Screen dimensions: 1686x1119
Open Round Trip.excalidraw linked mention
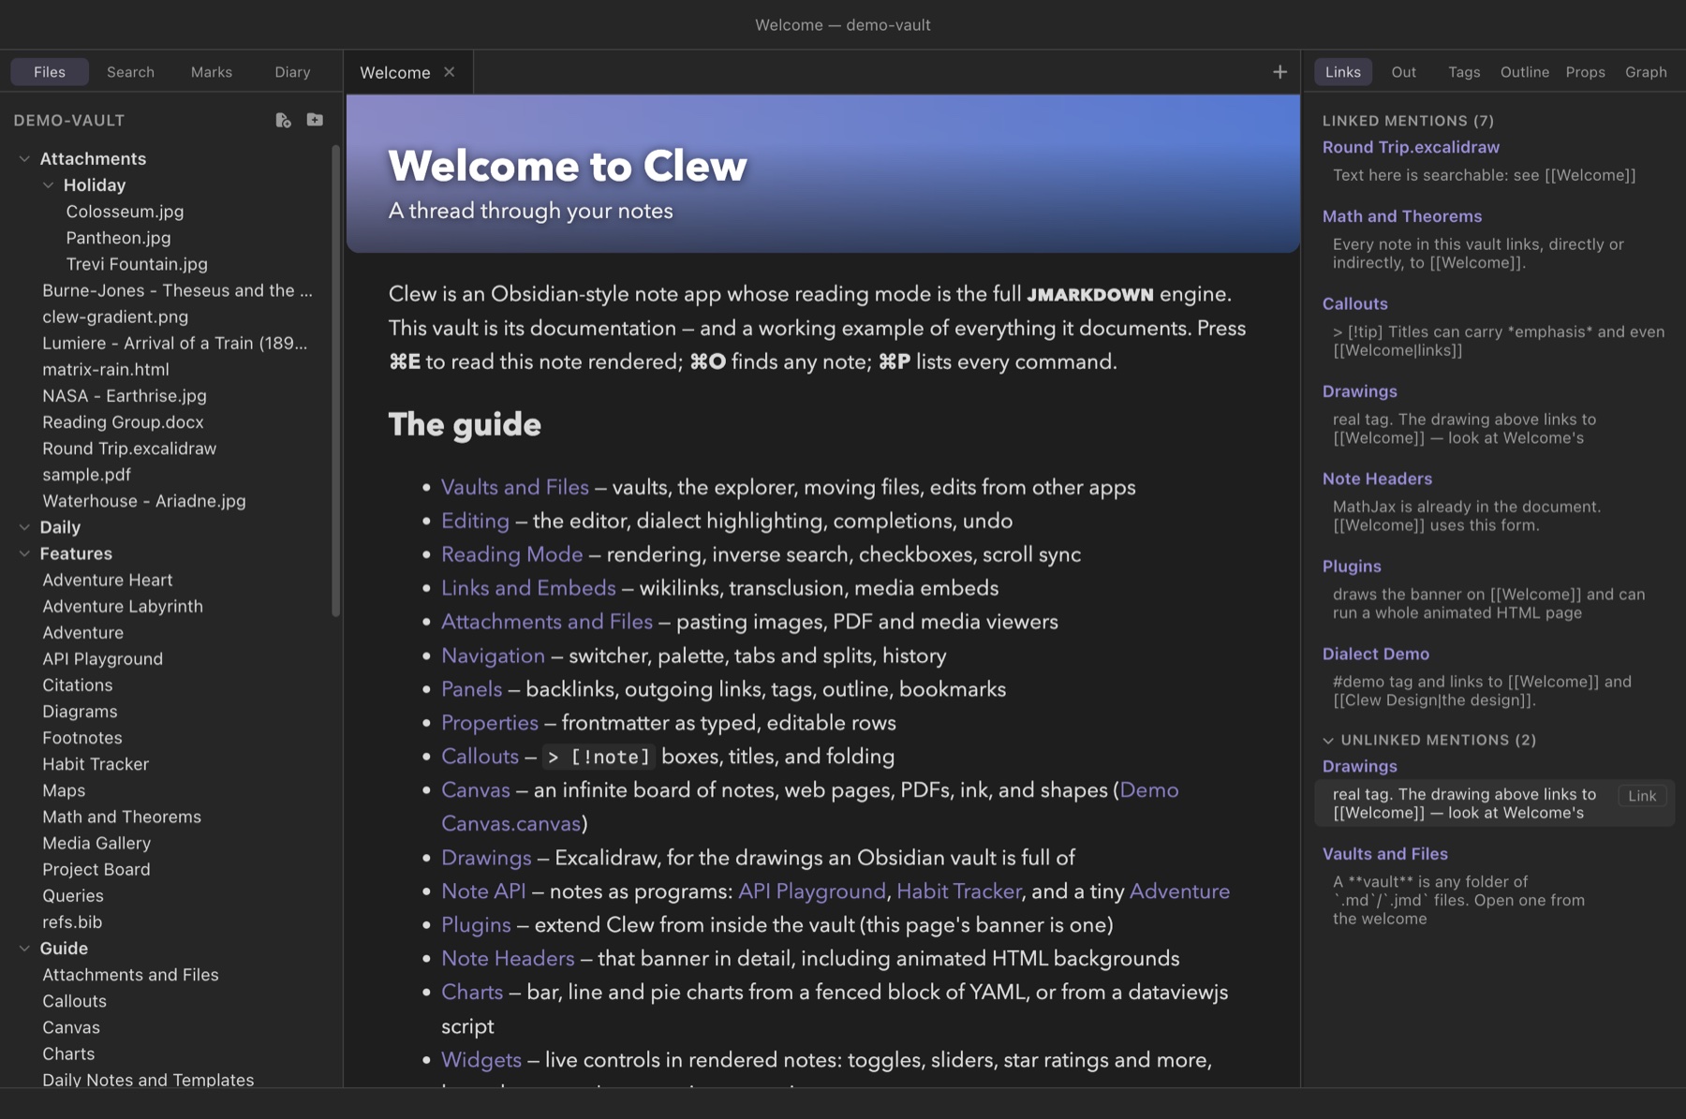1411,147
